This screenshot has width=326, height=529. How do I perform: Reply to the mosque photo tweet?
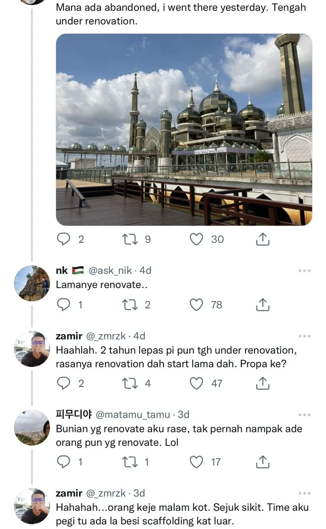point(63,239)
